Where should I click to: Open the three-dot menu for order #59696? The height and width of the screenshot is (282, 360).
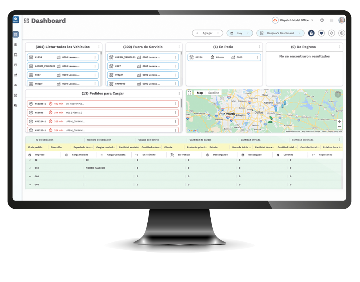click(x=175, y=113)
